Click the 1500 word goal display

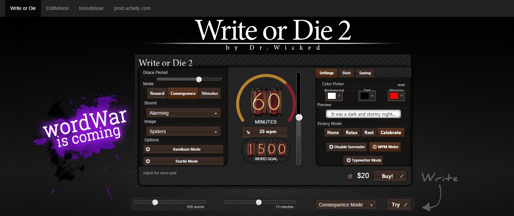tap(266, 149)
